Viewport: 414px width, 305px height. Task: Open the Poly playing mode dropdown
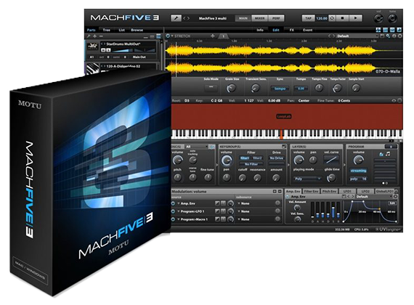coord(307,179)
